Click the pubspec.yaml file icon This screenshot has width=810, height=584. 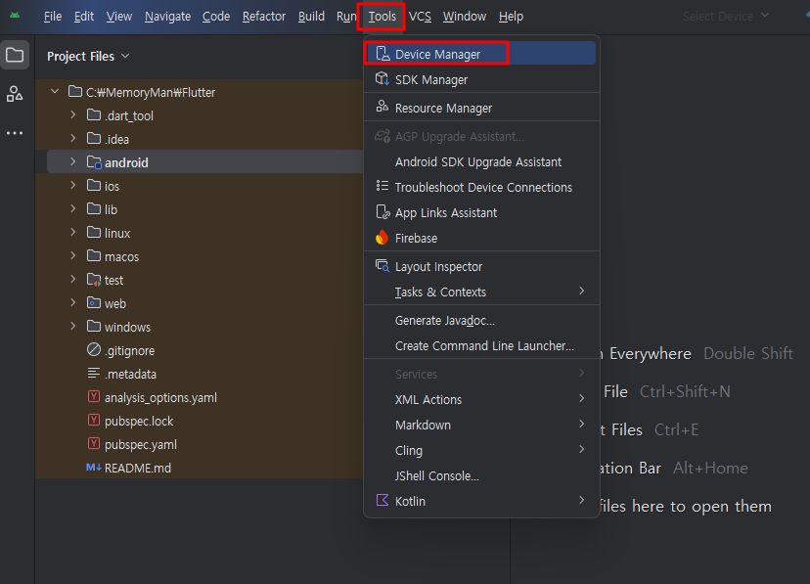point(94,443)
